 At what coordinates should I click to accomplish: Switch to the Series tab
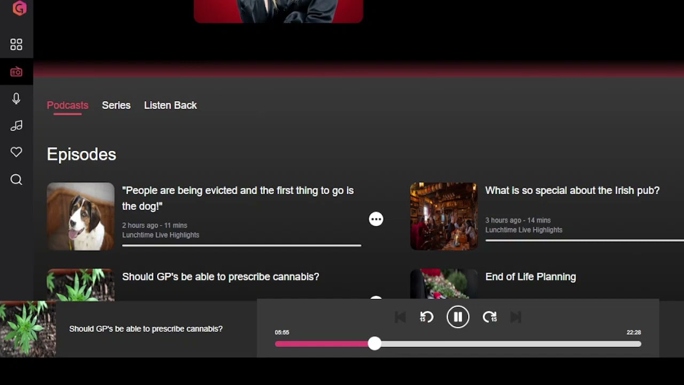(116, 105)
